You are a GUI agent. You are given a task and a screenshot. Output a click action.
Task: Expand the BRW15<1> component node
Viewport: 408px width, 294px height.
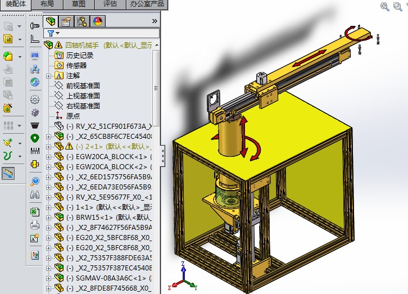click(x=49, y=218)
